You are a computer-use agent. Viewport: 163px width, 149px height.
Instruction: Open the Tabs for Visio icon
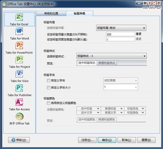(x=19, y=74)
